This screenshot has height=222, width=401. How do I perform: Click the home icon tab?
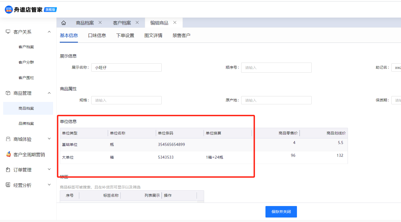pyautogui.click(x=63, y=23)
